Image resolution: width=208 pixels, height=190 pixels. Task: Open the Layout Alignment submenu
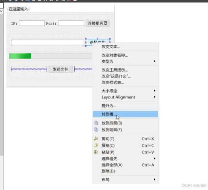tap(126, 97)
